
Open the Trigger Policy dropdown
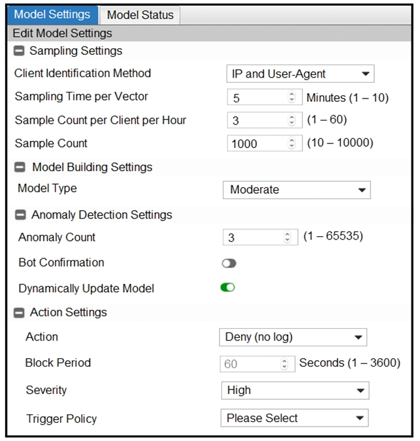click(295, 418)
